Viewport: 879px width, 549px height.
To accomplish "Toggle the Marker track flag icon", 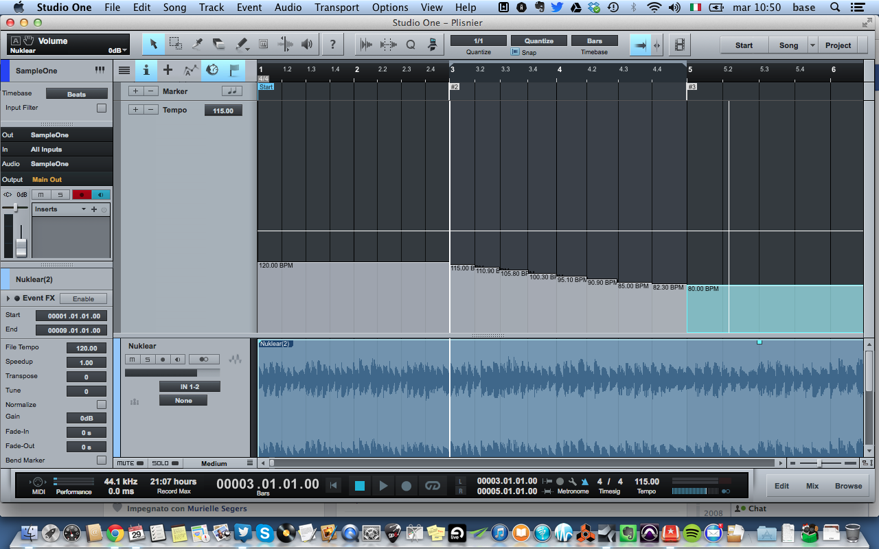I will 234,70.
